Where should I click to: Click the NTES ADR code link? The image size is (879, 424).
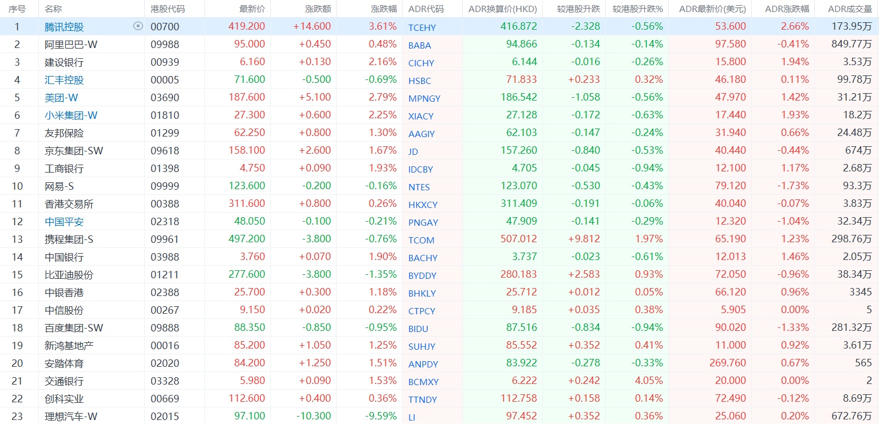pyautogui.click(x=419, y=187)
